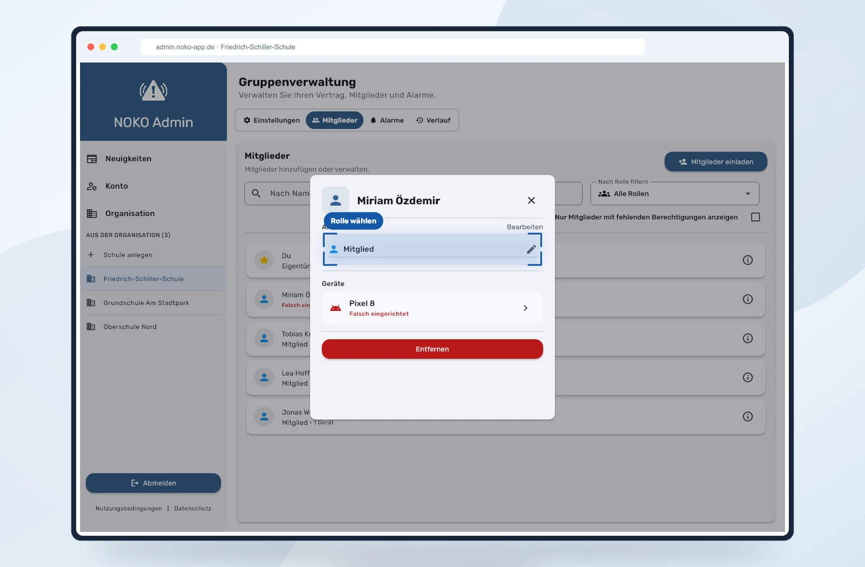The height and width of the screenshot is (567, 865).
Task: Click the avatar icon in Lea Hoff row
Action: tap(264, 377)
